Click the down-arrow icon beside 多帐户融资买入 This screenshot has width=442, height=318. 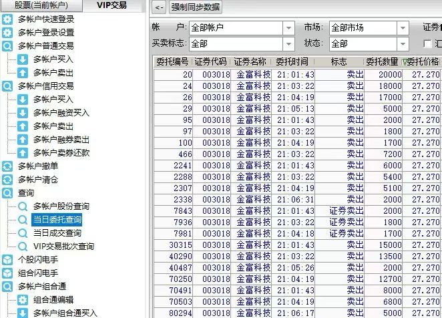click(23, 113)
